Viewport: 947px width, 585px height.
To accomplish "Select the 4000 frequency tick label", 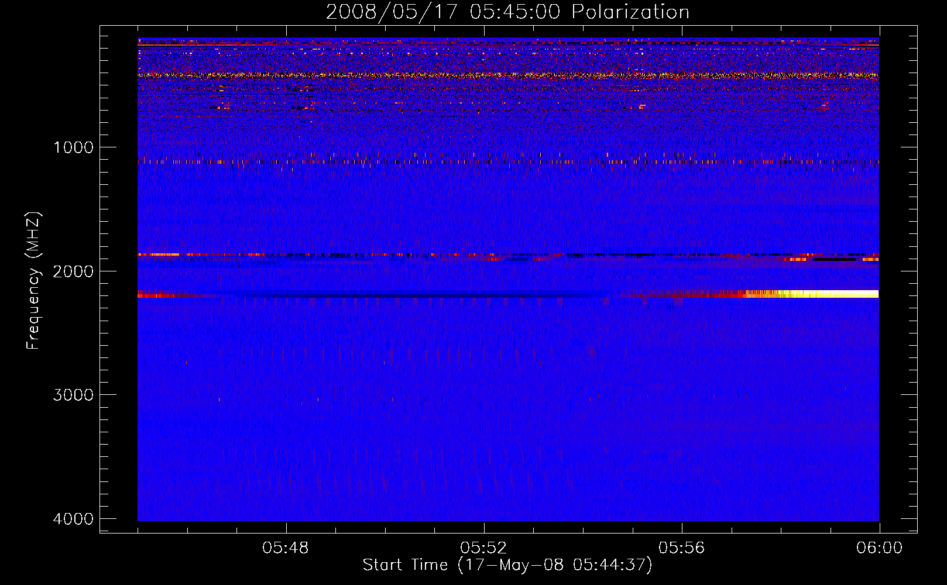I will pos(74,519).
